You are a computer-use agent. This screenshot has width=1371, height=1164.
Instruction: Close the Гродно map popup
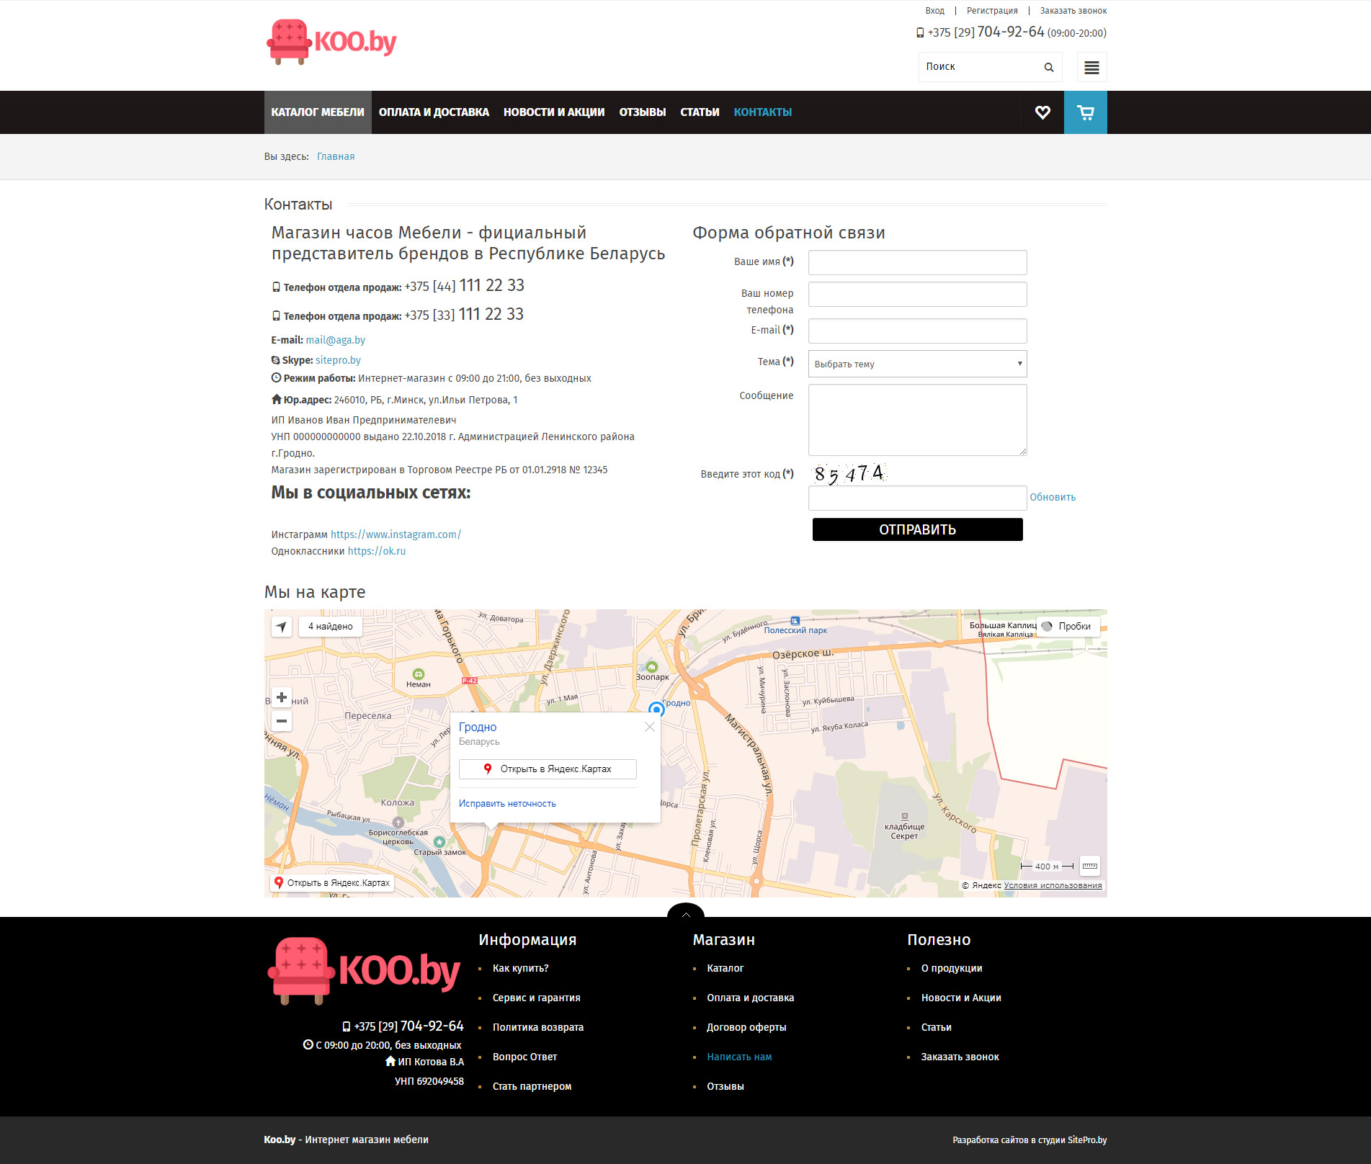point(650,727)
